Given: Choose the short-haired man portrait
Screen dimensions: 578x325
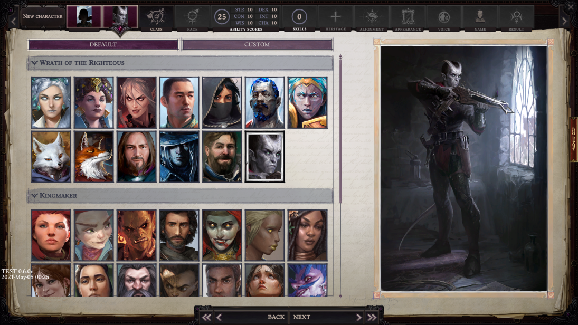Looking at the screenshot, I should pos(179,102).
